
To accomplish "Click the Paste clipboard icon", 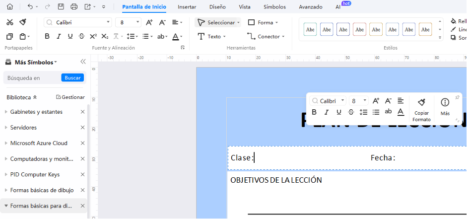I will (23, 36).
